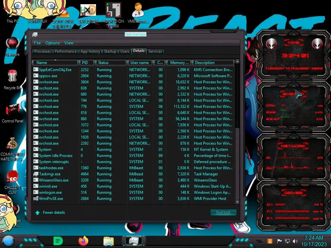331x248 pixels.
Task: Launch Firefox from the taskbar
Action: click(x=83, y=241)
